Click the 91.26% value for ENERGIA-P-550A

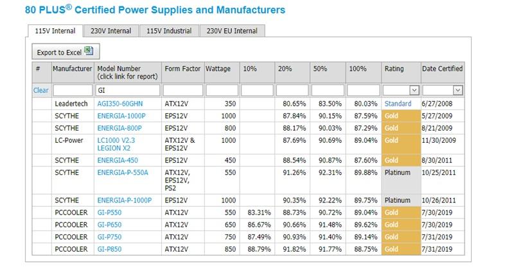click(294, 172)
